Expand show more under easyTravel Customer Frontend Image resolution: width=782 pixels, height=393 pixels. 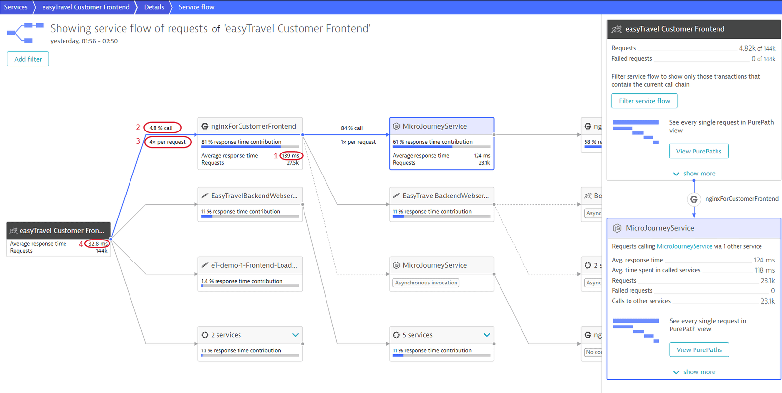(x=694, y=174)
